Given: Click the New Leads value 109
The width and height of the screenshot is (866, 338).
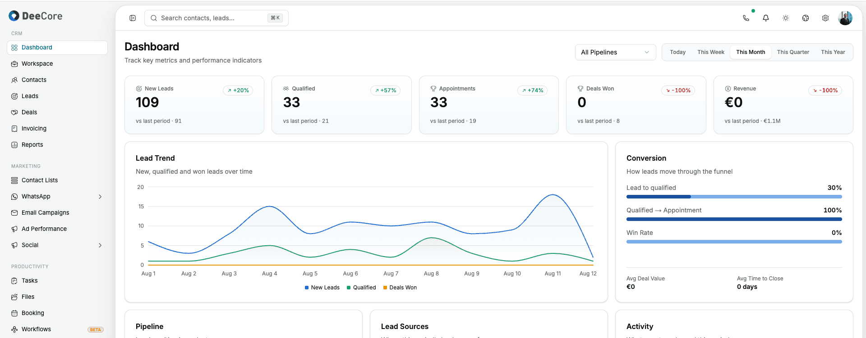Looking at the screenshot, I should point(147,103).
